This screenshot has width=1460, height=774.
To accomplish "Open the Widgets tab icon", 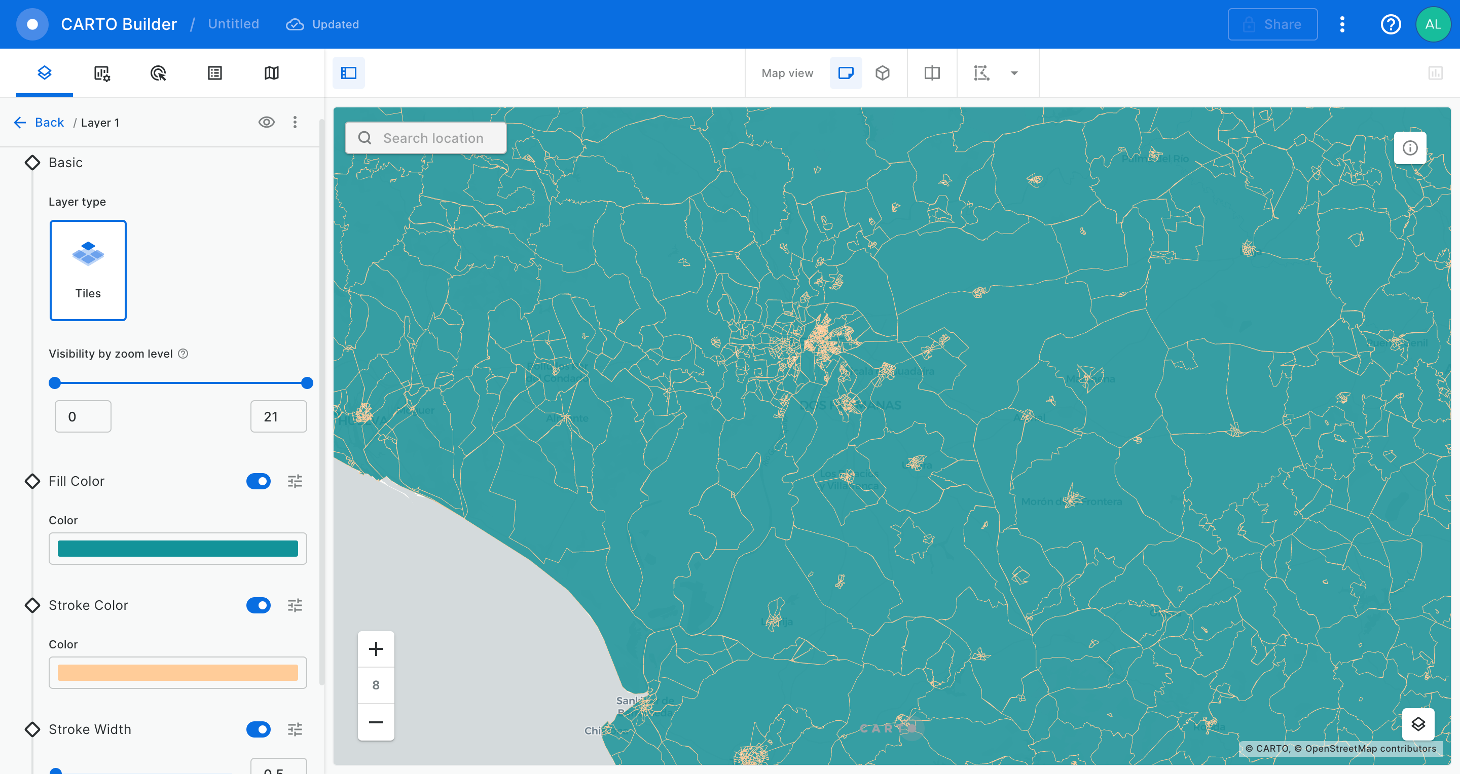I will click(101, 73).
